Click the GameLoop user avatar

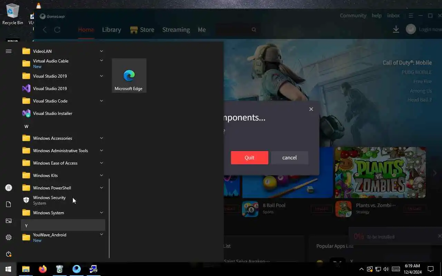[x=411, y=29]
